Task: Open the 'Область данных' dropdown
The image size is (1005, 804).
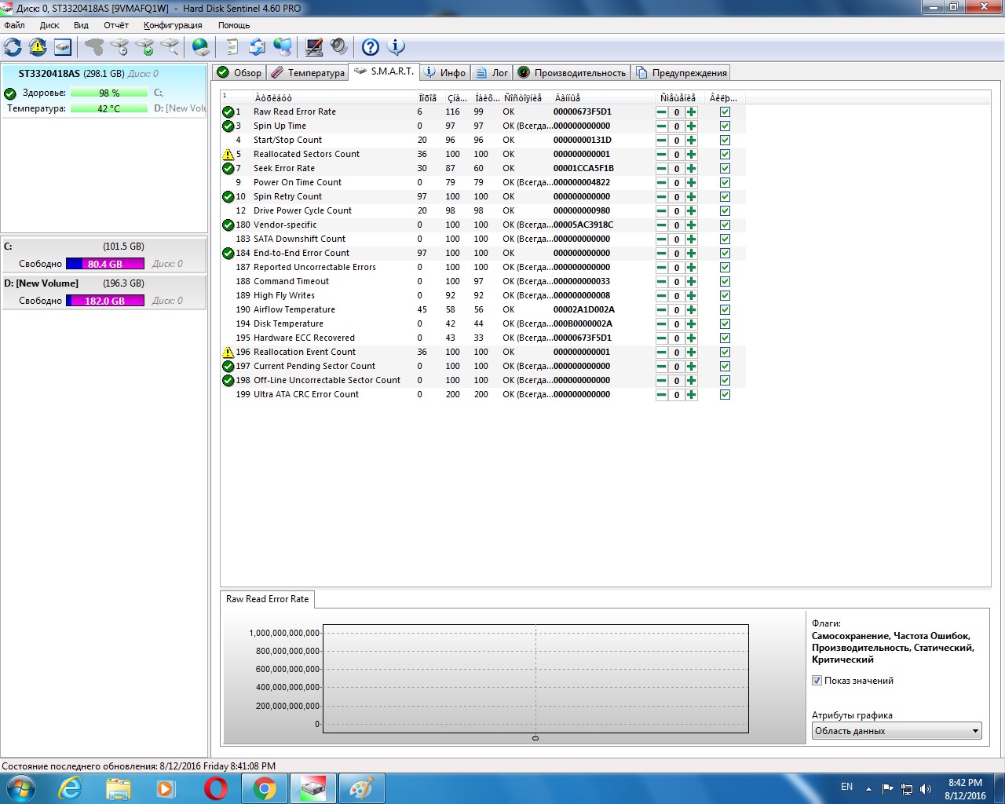Action: tap(896, 731)
